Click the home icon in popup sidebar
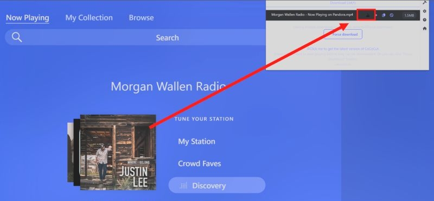 425,29
